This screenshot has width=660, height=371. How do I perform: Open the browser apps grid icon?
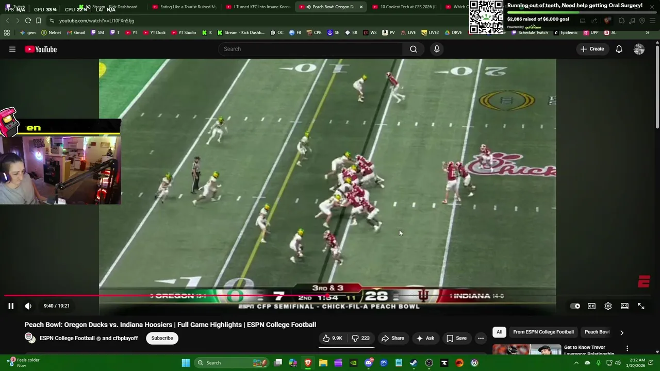click(7, 32)
